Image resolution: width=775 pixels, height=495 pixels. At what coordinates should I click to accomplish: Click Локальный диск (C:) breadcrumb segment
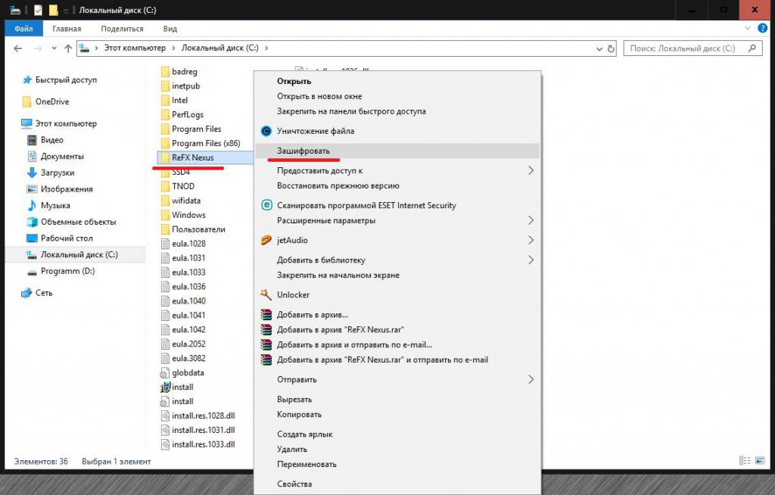point(220,48)
